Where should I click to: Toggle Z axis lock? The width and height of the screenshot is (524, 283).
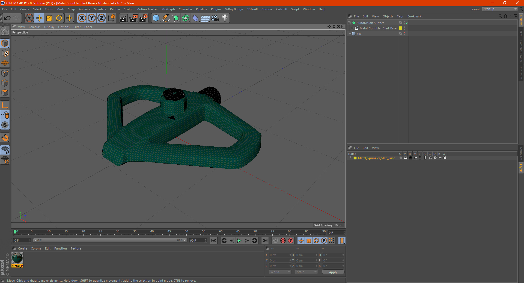point(102,18)
